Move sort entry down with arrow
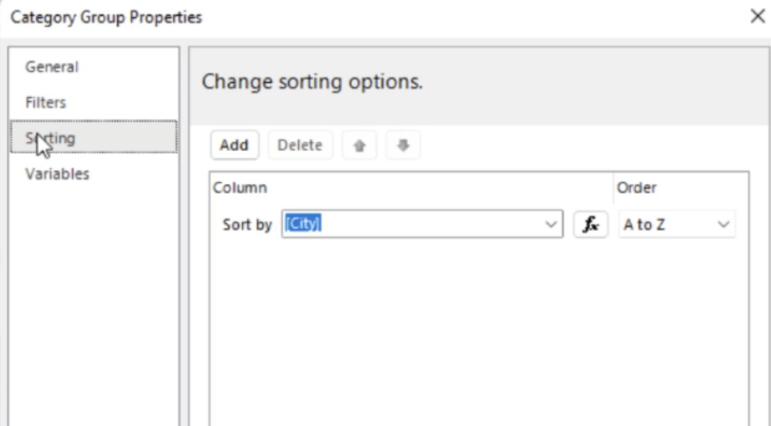 pos(403,145)
